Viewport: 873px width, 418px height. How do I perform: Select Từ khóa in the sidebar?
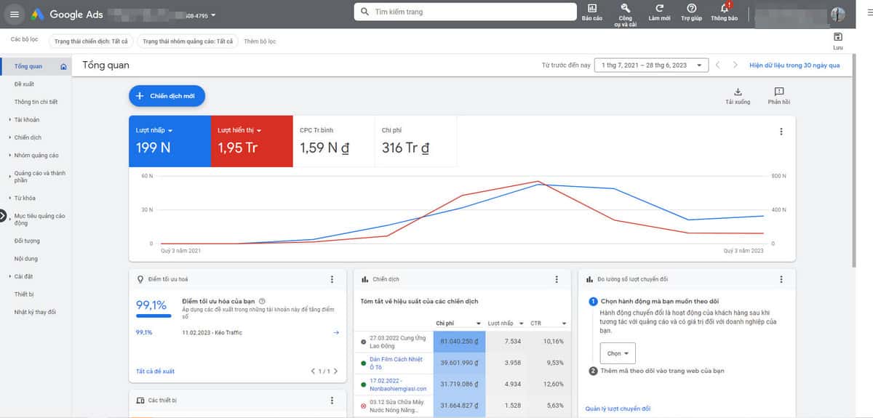tap(25, 198)
